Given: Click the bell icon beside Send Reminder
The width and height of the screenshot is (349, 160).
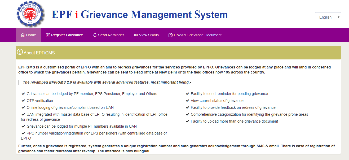Looking at the screenshot, I should [95, 35].
